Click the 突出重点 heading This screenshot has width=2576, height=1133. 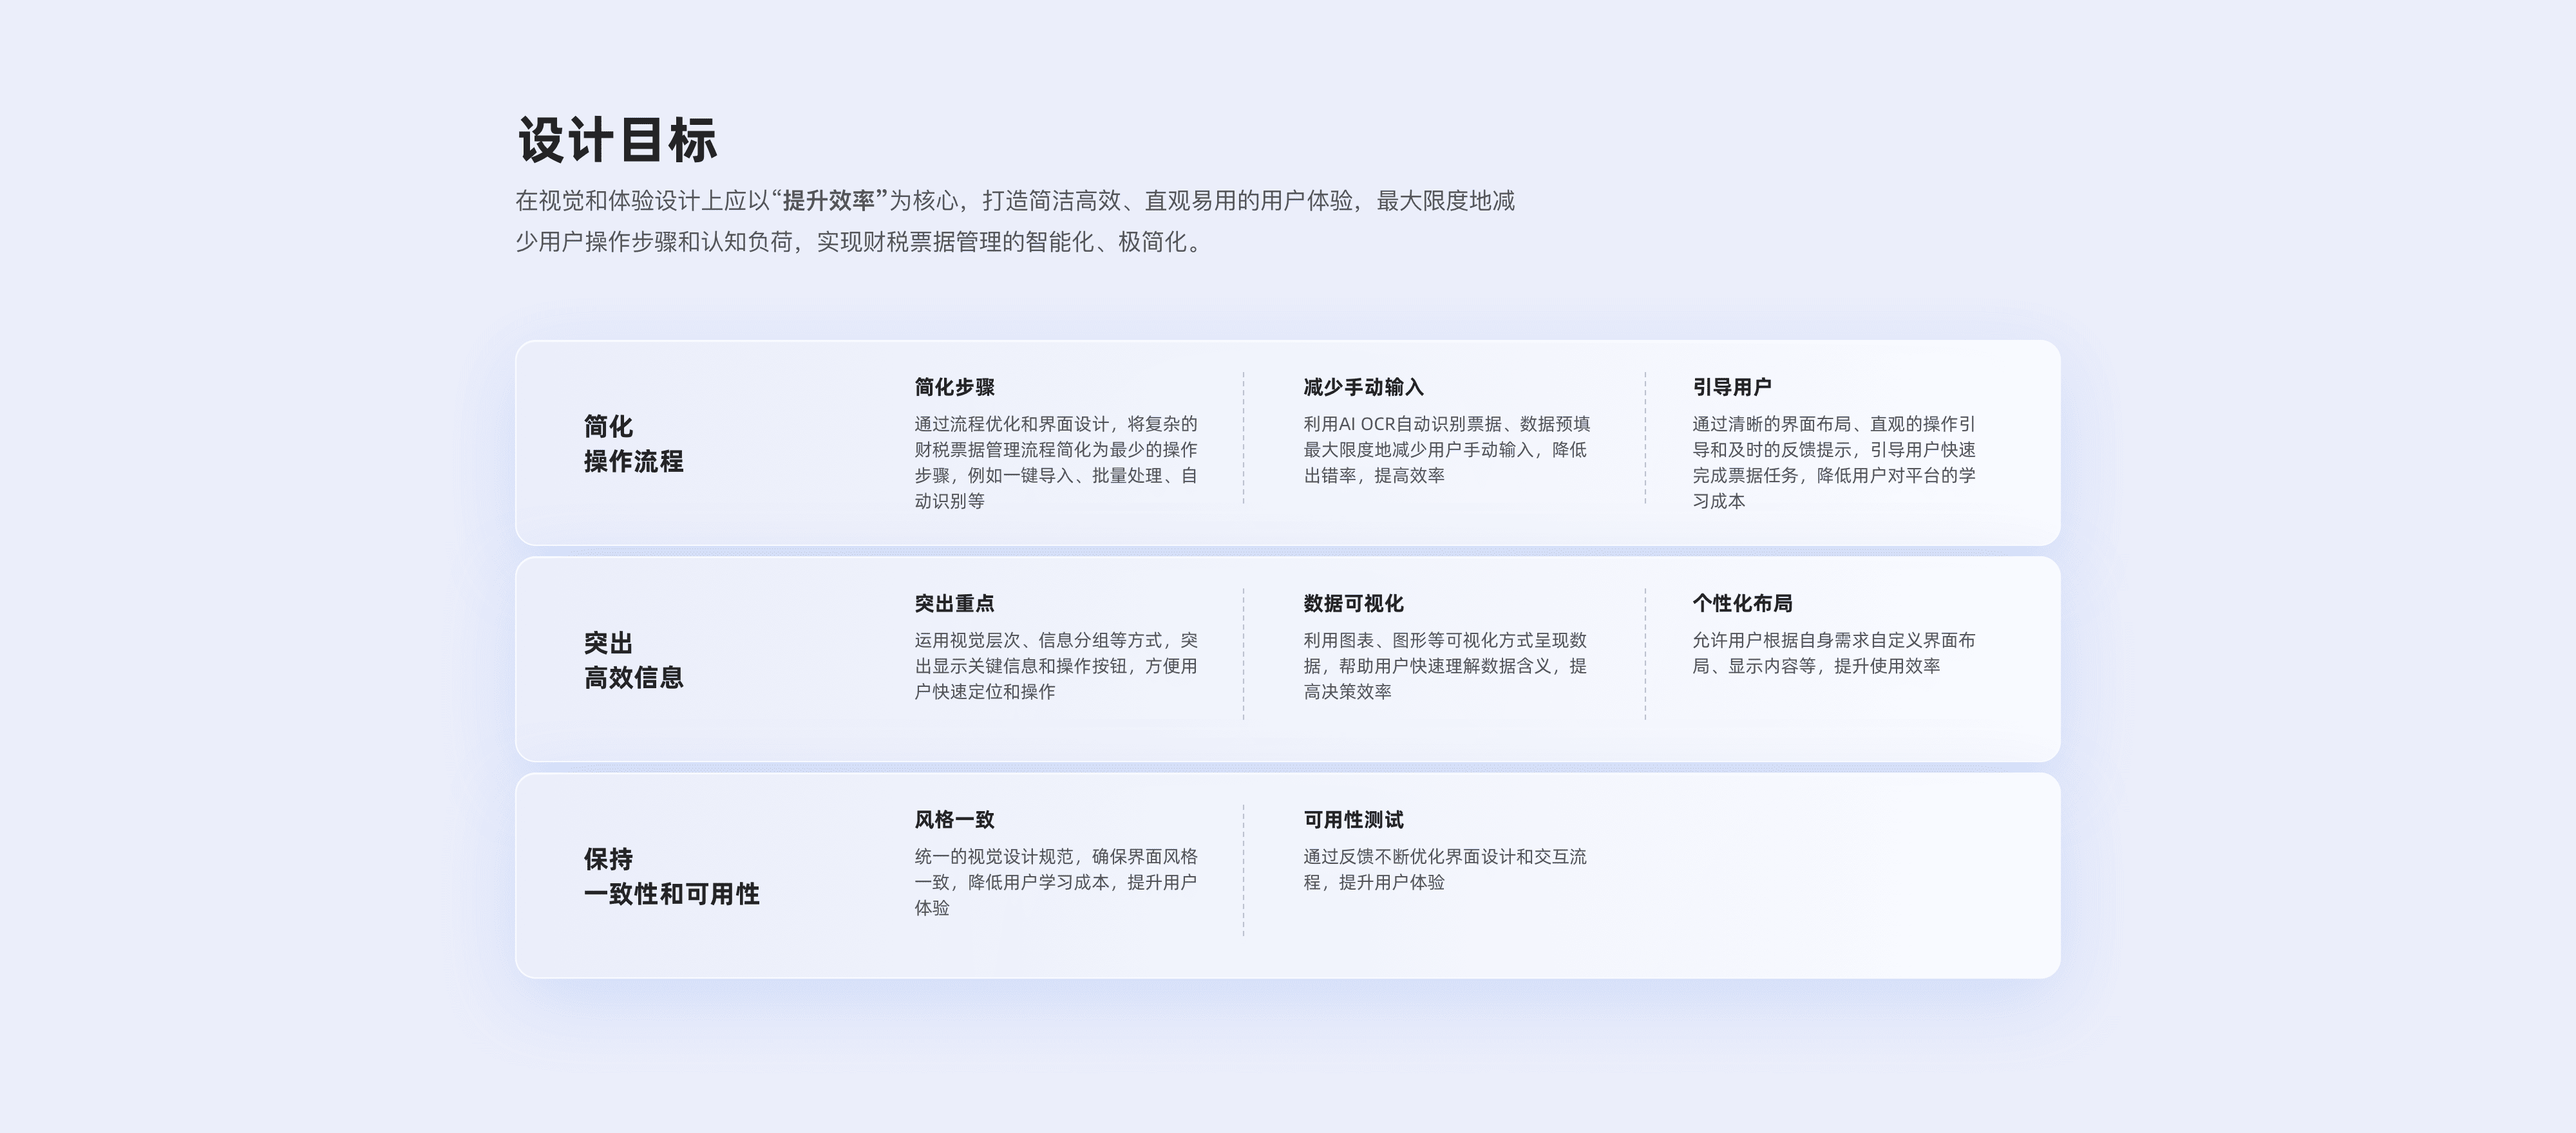click(954, 603)
